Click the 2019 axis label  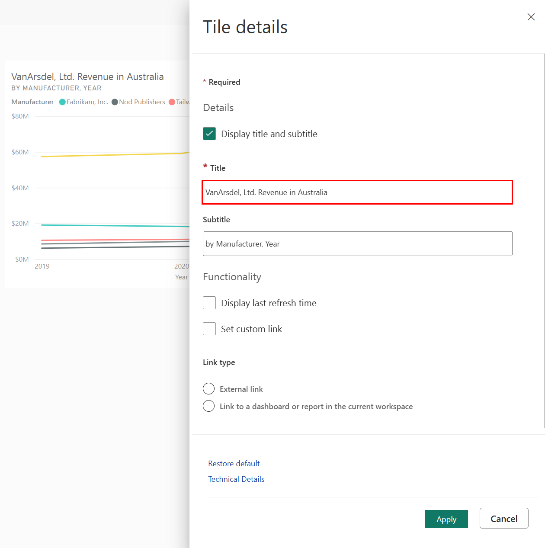42,266
